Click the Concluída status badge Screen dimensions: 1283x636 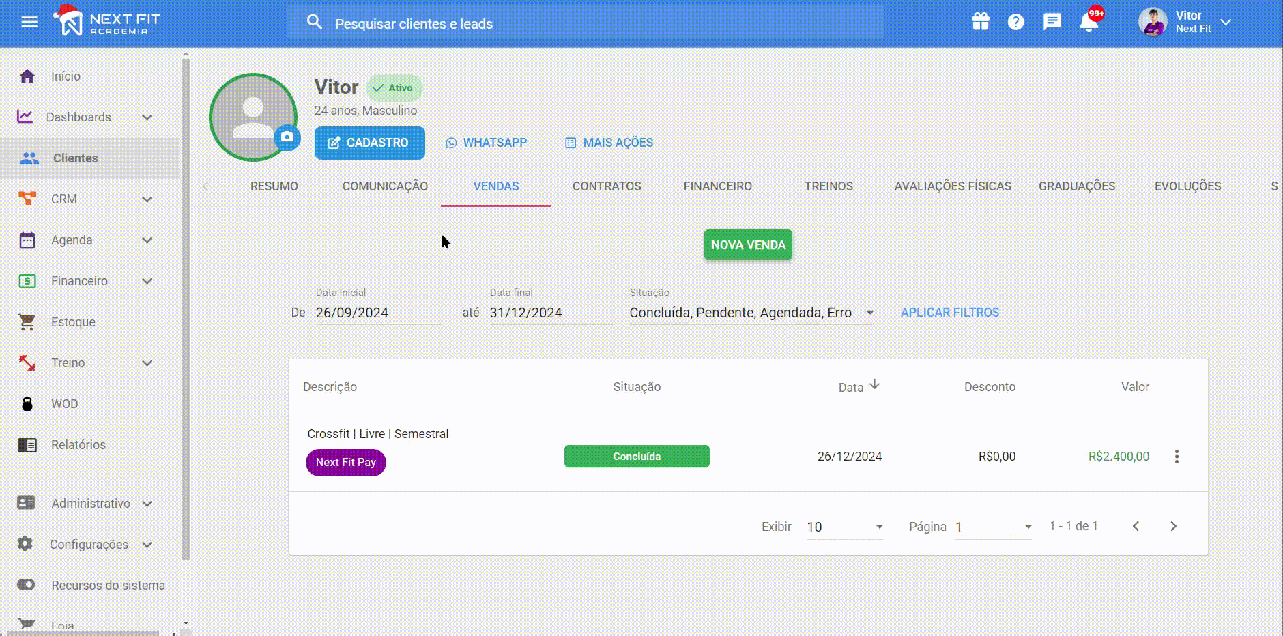pyautogui.click(x=637, y=457)
